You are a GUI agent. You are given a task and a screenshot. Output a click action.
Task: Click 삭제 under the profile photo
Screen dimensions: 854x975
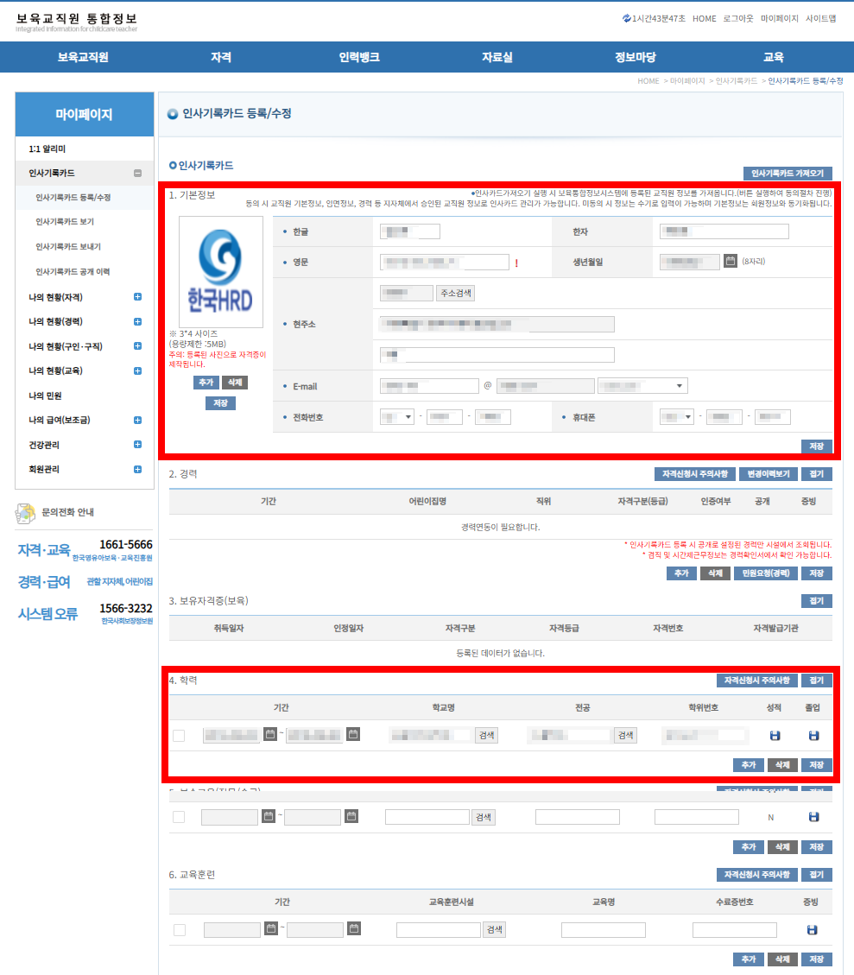pos(235,383)
